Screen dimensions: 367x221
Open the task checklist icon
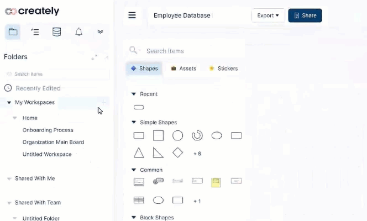[x=35, y=32]
